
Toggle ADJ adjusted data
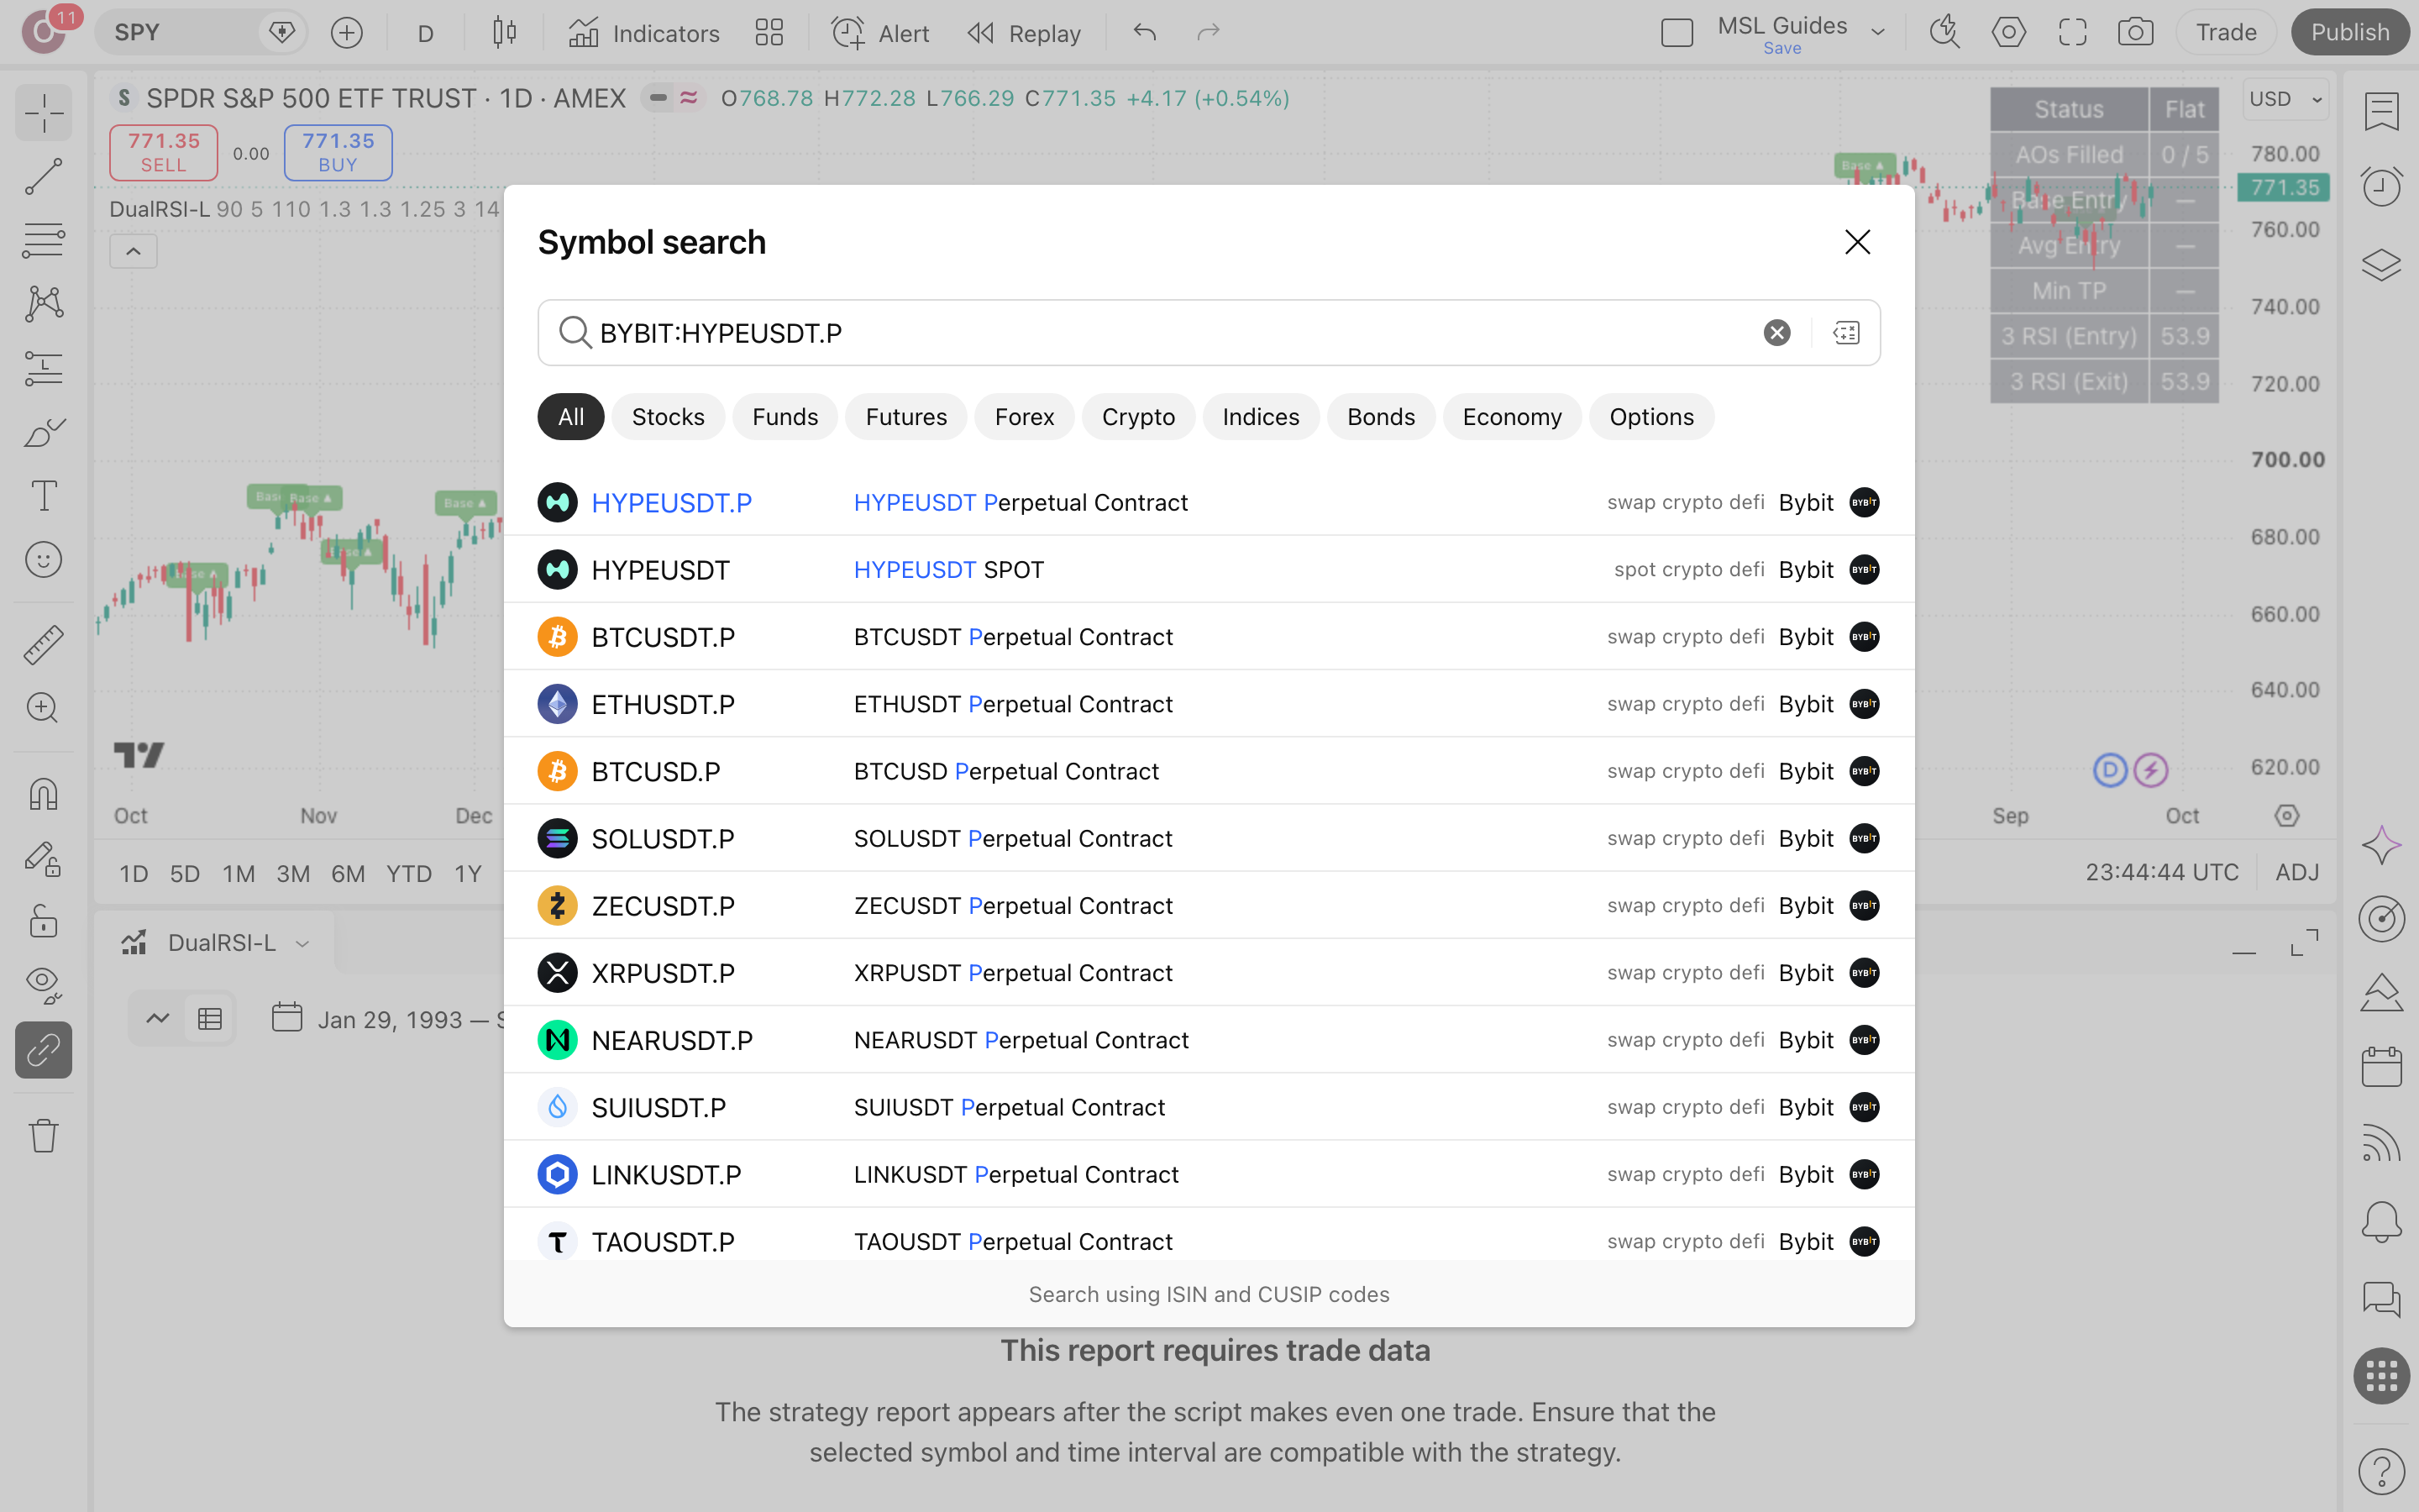click(2297, 873)
